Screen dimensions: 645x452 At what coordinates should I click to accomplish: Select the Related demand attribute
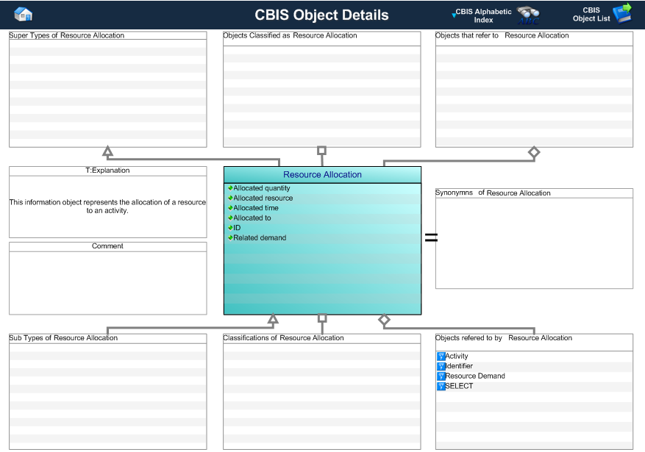260,237
